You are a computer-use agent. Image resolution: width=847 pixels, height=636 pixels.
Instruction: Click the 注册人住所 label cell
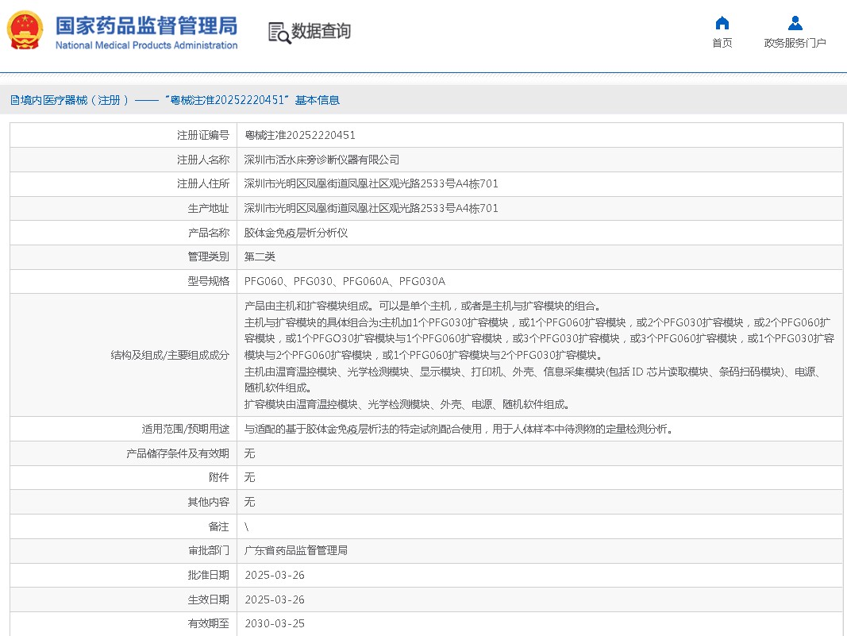(x=202, y=184)
